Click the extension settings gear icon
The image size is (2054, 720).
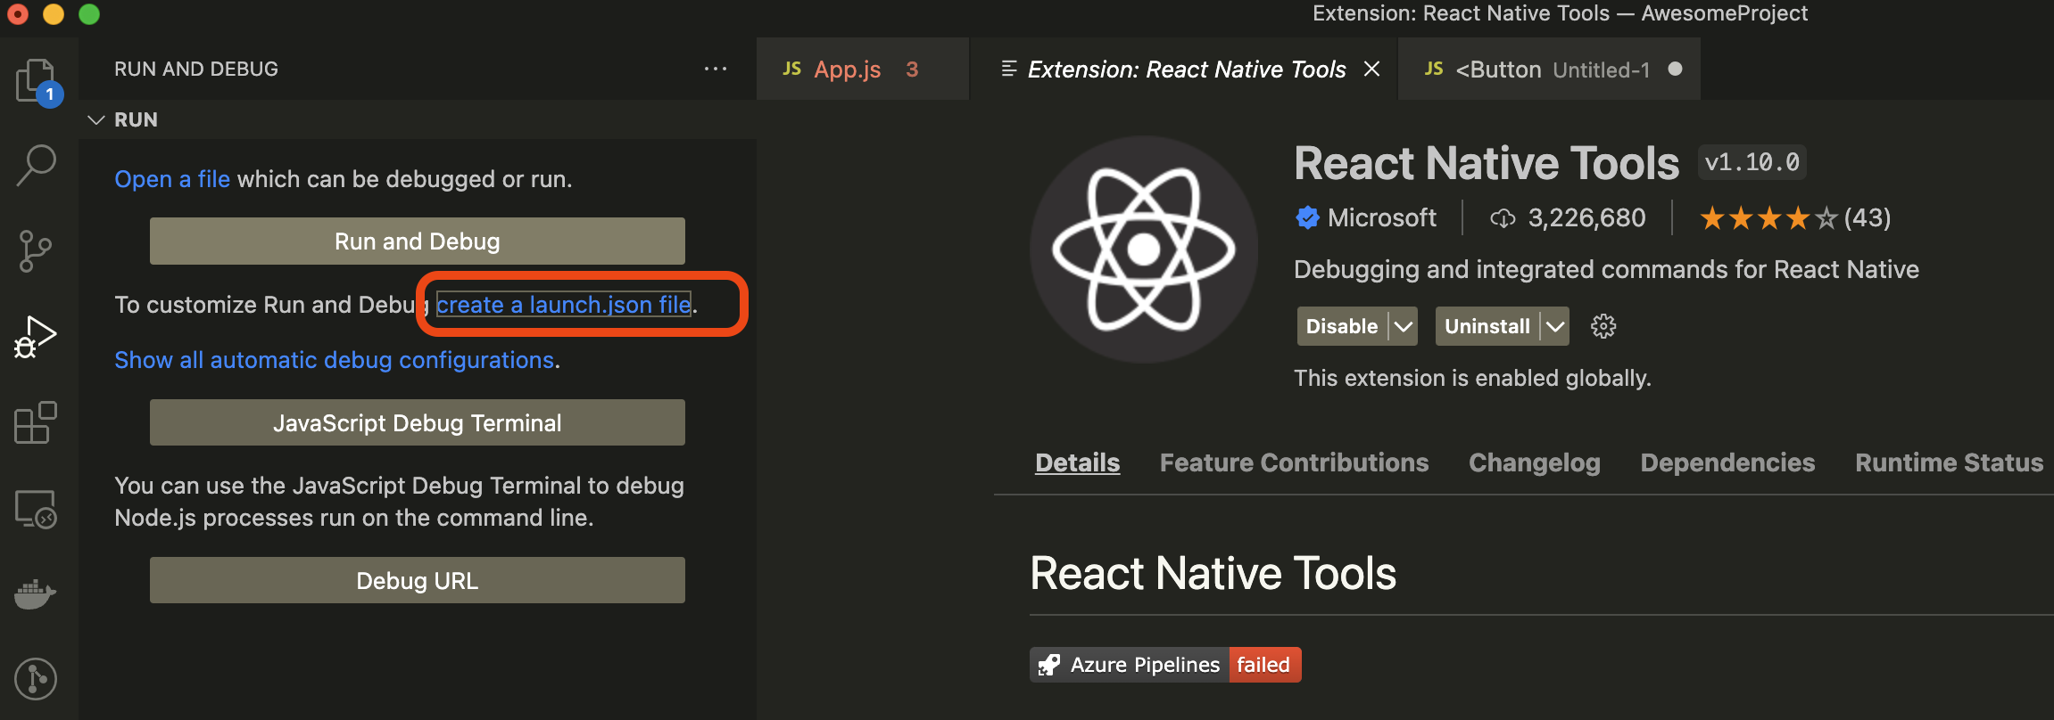pyautogui.click(x=1603, y=326)
